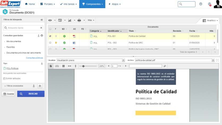Screen dimensions: 222x125
Task: Fit page to width in viewer
Action: coord(70,66)
